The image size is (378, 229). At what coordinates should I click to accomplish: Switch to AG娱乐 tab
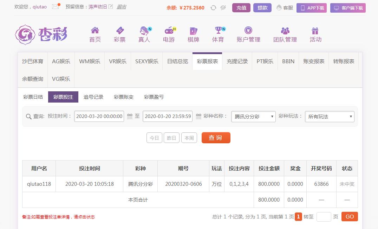61,61
